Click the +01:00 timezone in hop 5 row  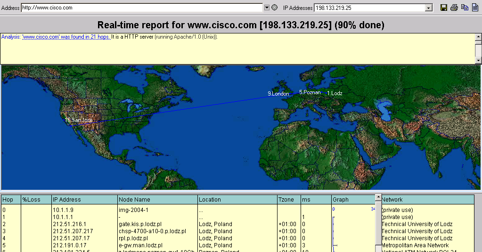tap(287, 245)
